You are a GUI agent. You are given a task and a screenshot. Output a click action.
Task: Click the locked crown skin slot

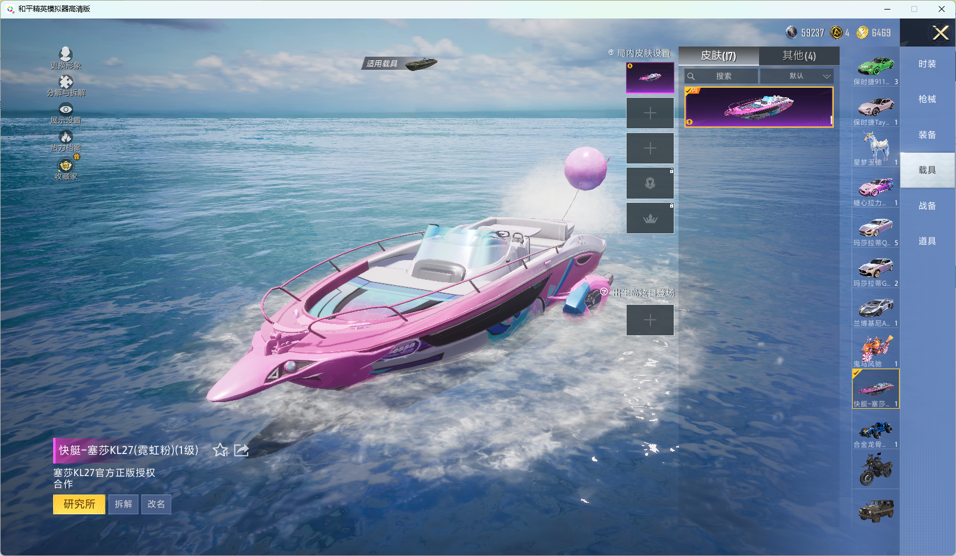click(650, 218)
